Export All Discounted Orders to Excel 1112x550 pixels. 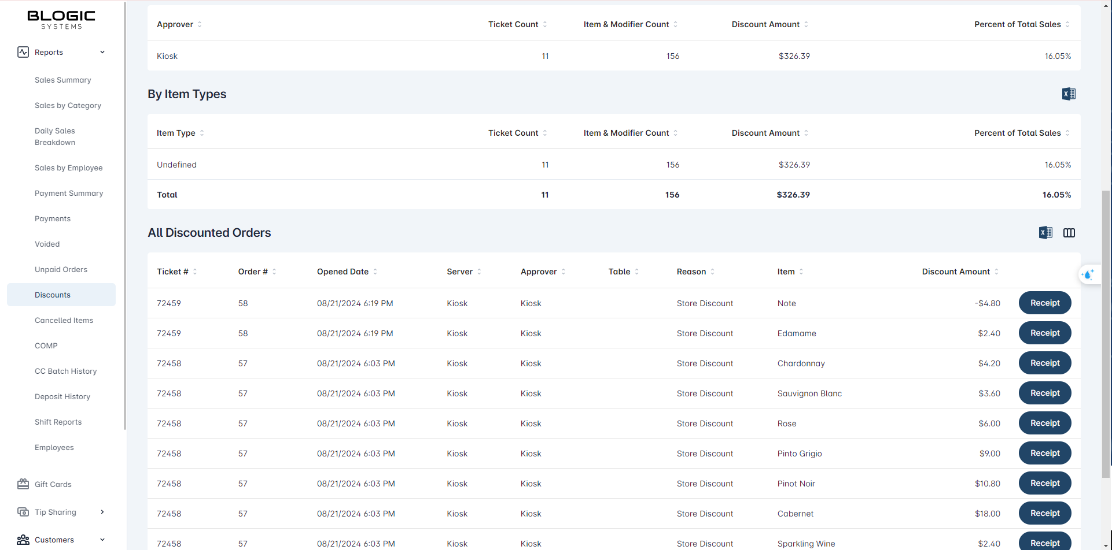click(x=1045, y=233)
